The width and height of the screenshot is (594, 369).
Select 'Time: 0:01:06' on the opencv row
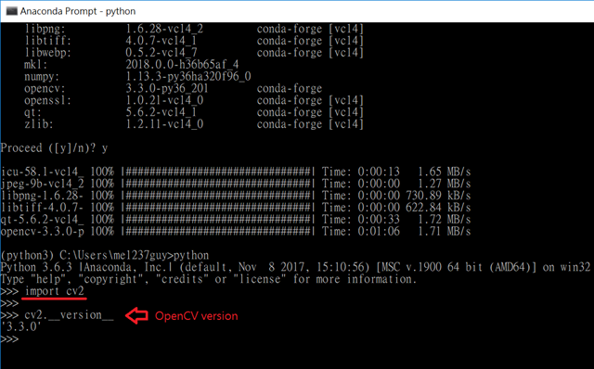click(x=361, y=231)
